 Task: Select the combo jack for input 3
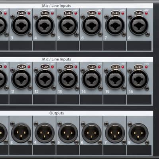pos(21,25)
